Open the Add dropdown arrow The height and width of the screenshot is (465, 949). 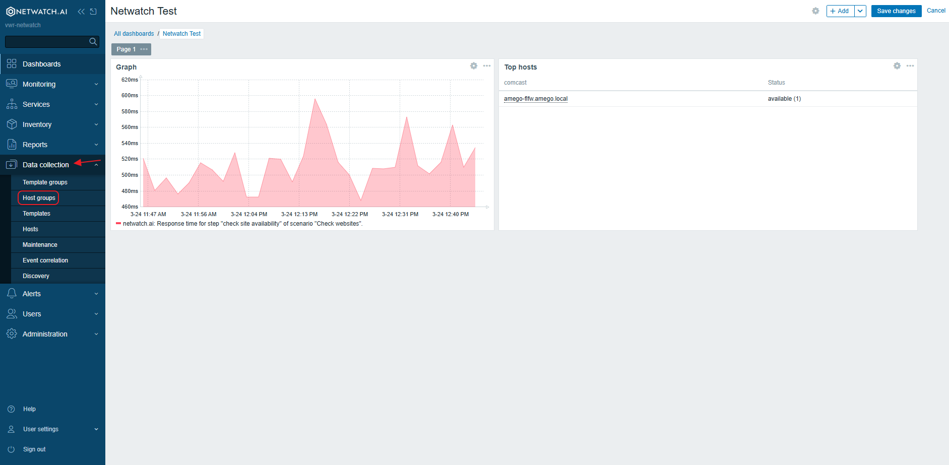pos(860,11)
